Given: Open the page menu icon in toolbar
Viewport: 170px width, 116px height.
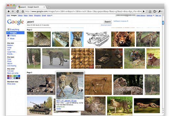Looking at the screenshot, I should (x=155, y=11).
